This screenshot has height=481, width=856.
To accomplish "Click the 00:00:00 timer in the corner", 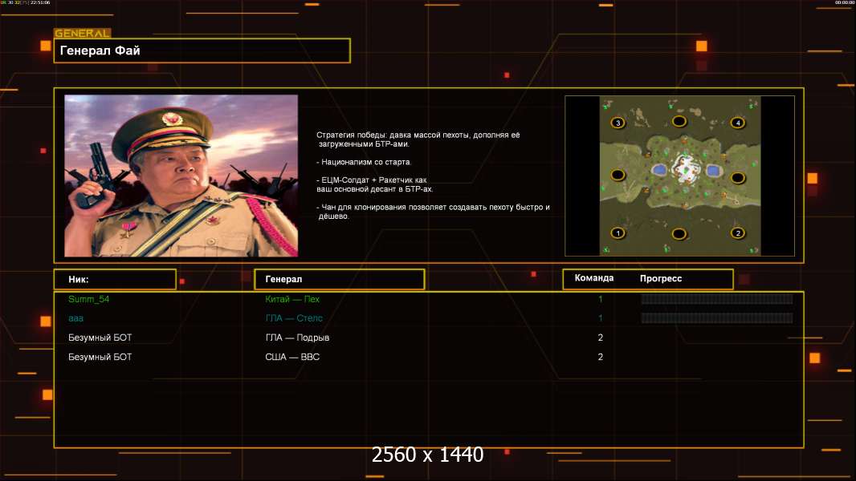I will click(x=843, y=2).
